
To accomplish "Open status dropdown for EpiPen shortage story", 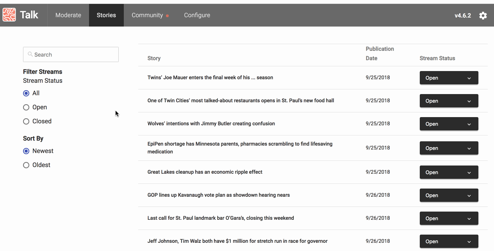I will click(x=449, y=148).
